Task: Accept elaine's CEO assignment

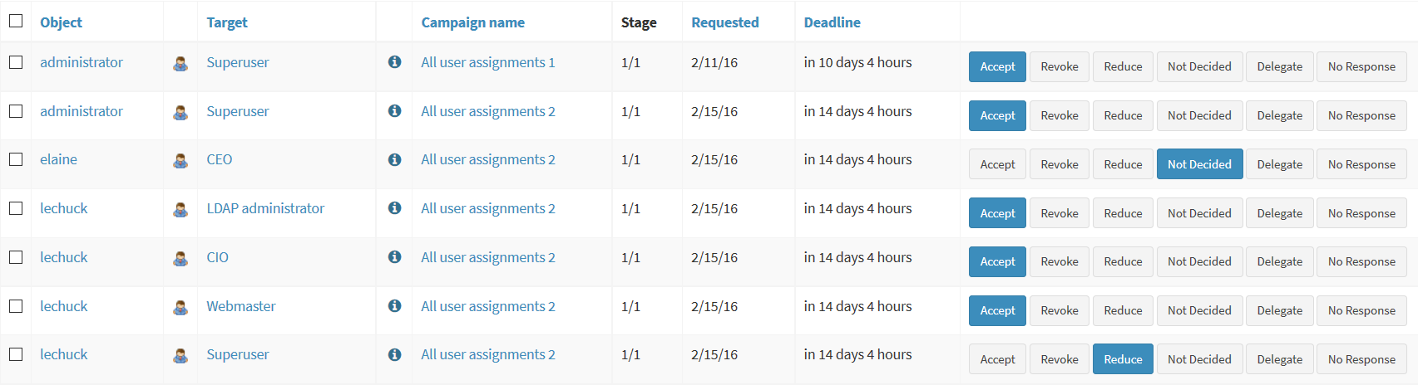Action: click(997, 164)
